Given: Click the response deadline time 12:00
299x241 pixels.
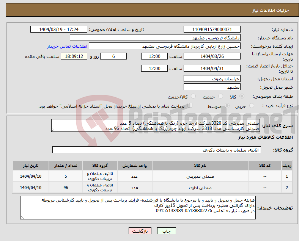Looking at the screenshot, I should point(154,56).
